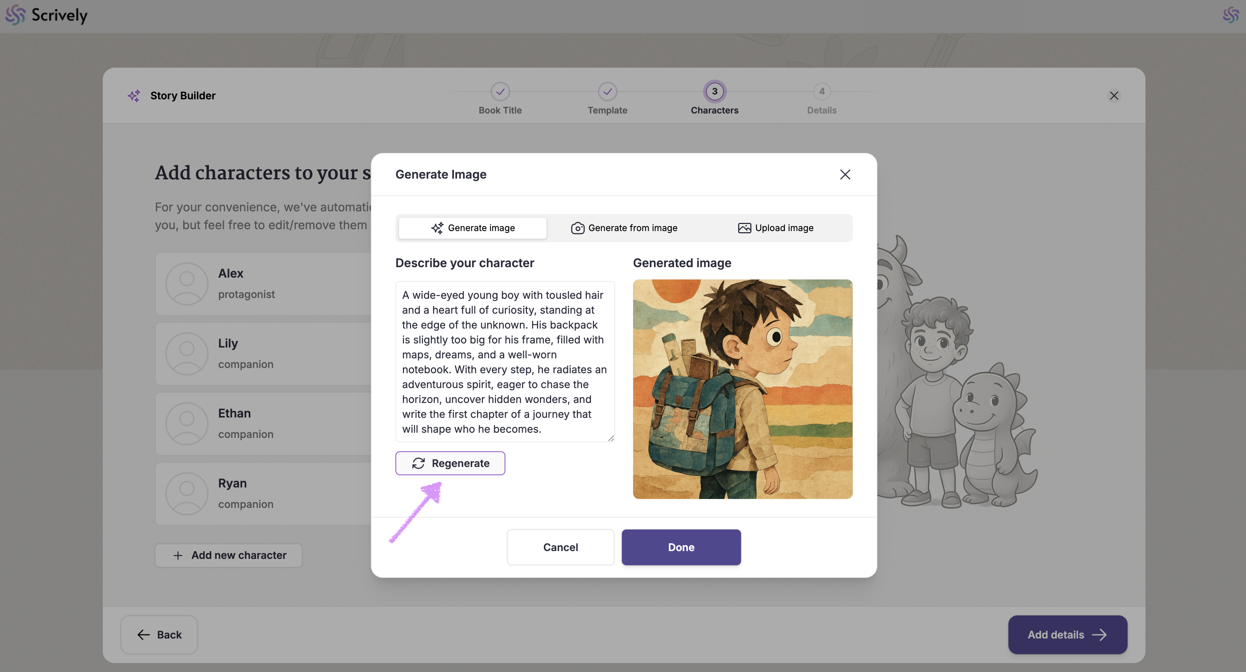This screenshot has height=672, width=1246.
Task: Select the Generate image tab
Action: (x=473, y=228)
